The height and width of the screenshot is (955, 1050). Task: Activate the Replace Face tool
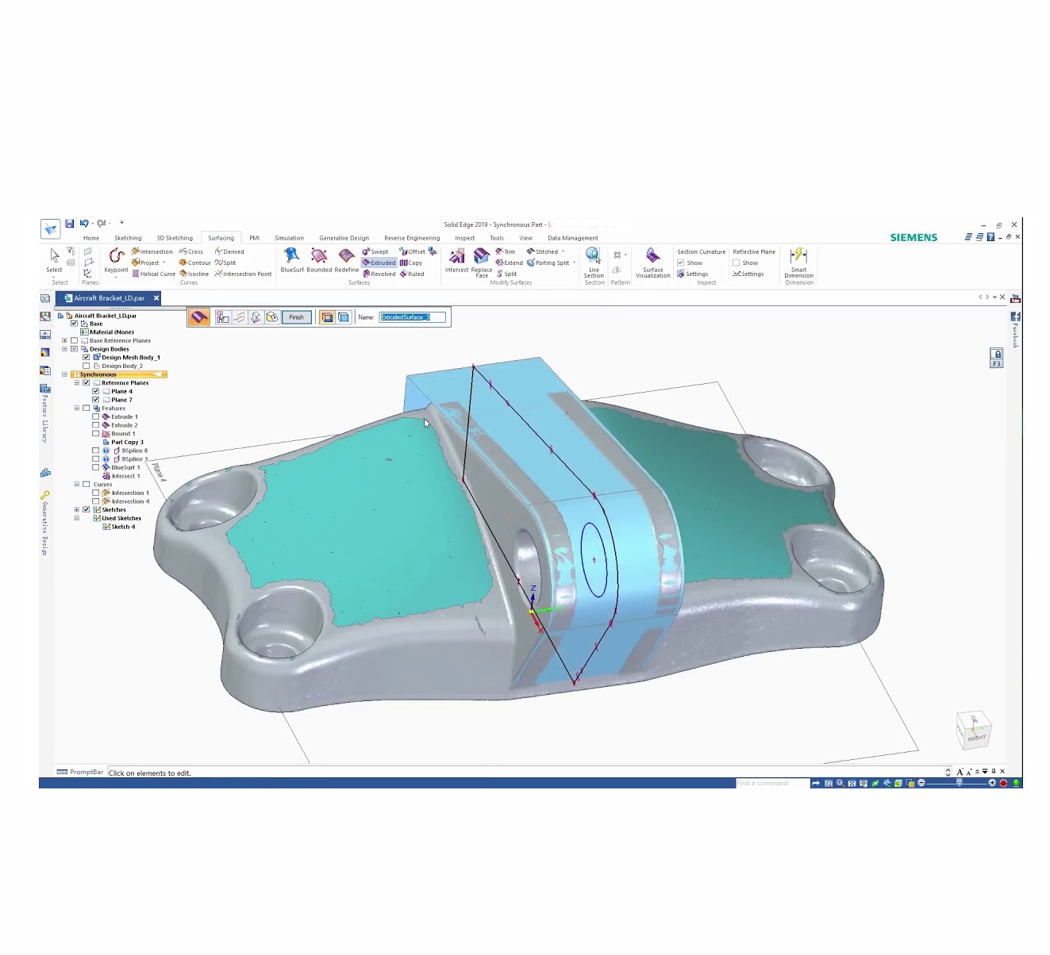tap(482, 259)
